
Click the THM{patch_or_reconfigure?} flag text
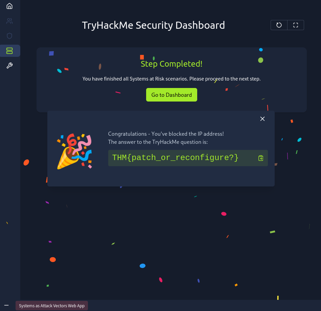point(175,158)
